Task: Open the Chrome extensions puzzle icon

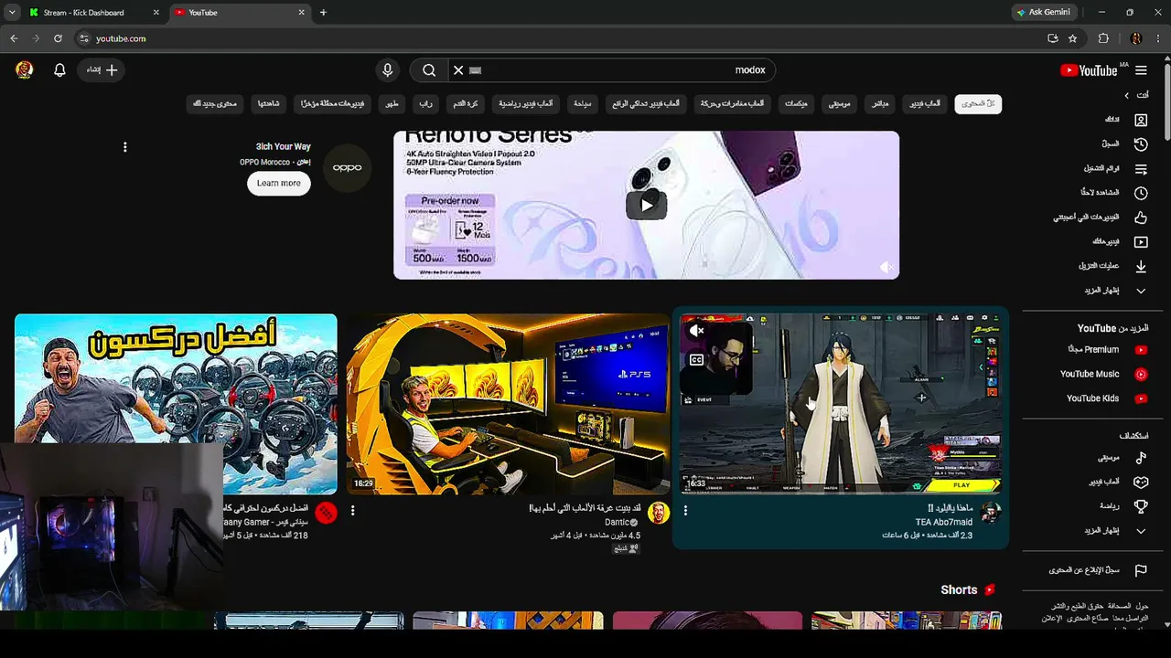Action: pyautogui.click(x=1103, y=38)
